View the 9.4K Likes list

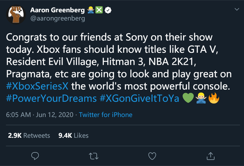click(x=74, y=135)
